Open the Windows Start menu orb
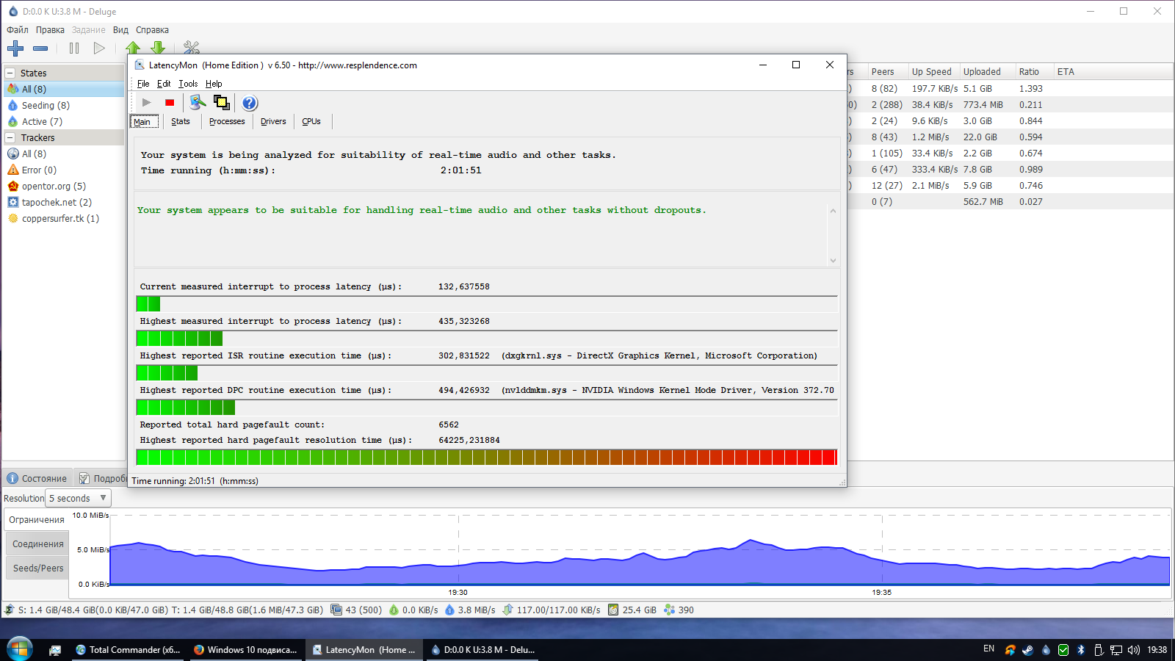Viewport: 1175px width, 661px height. point(19,649)
